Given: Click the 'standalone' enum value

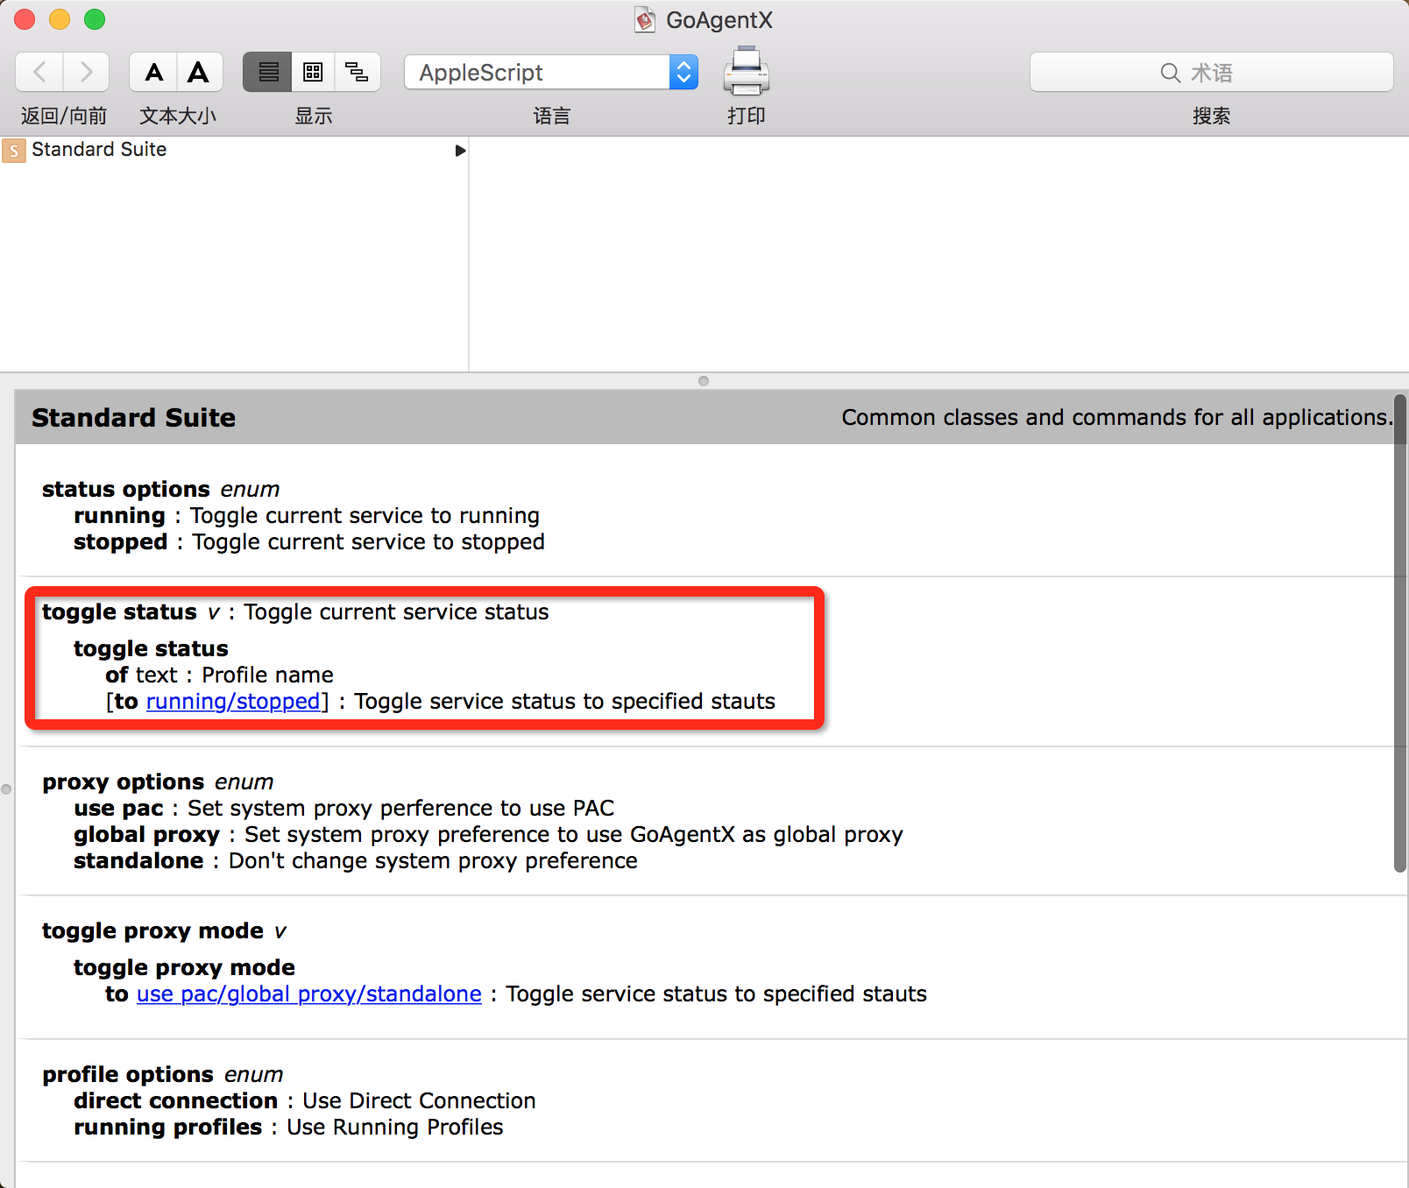Looking at the screenshot, I should click(138, 860).
